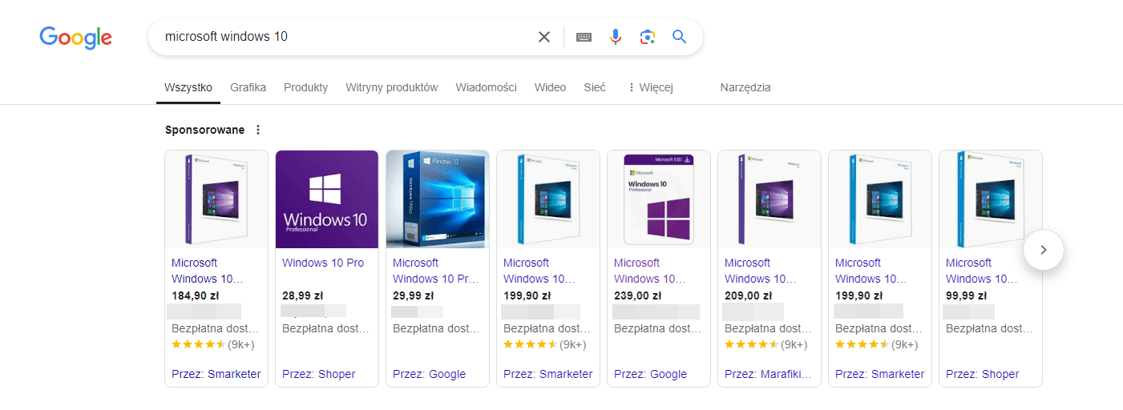
Task: Open the Wiadomości tab
Action: click(x=486, y=87)
